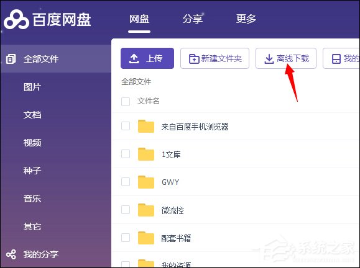
Task: Click the share icon beside 我的分享
Action: coord(11,254)
